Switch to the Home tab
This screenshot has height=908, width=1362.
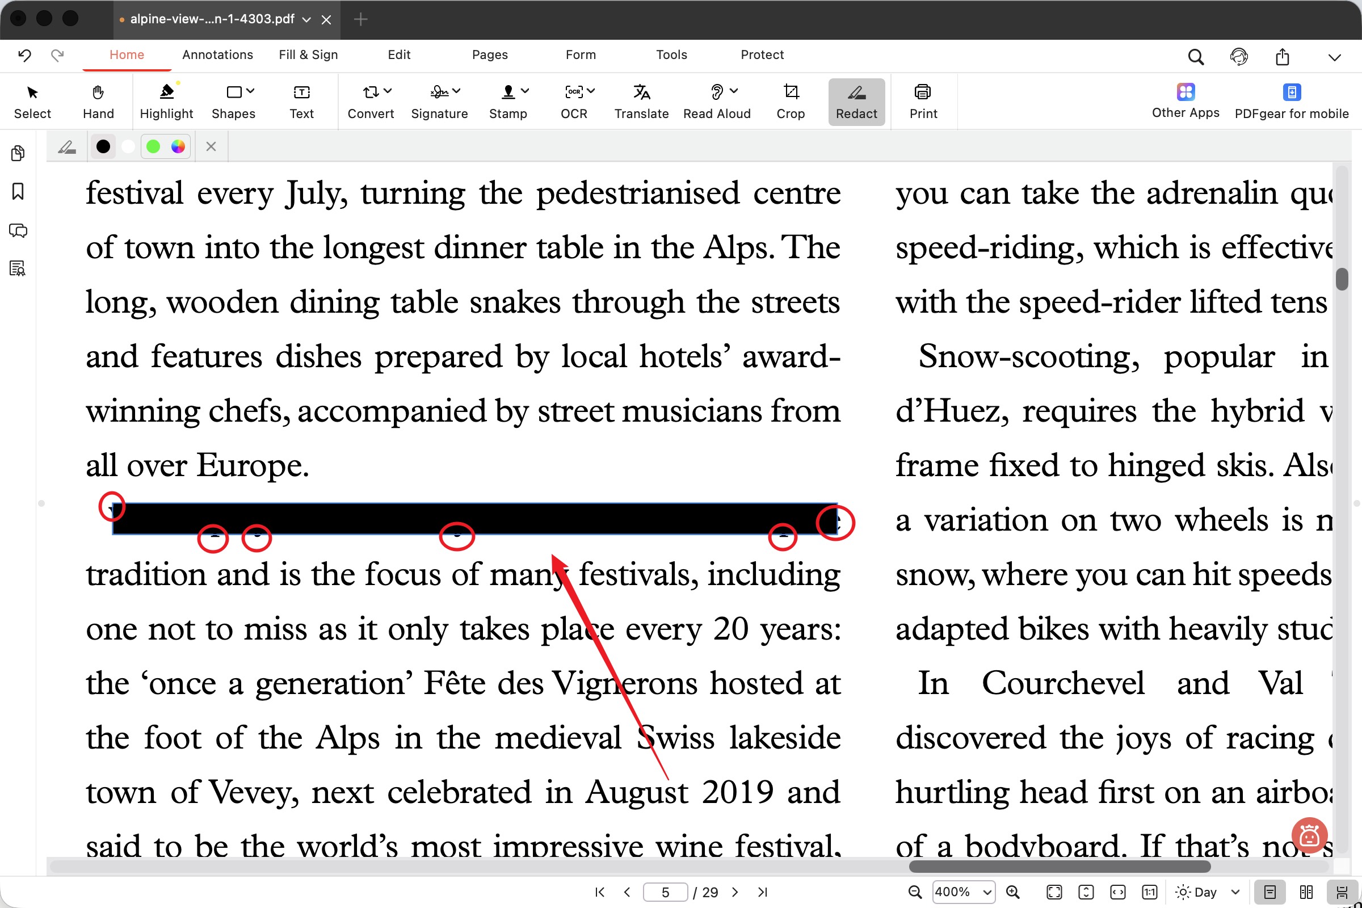coord(127,54)
